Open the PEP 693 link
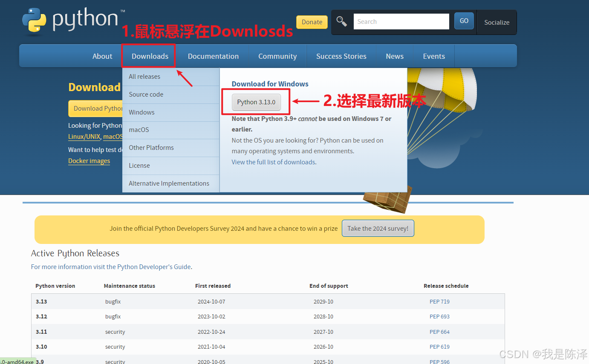The image size is (589, 364). 439,317
